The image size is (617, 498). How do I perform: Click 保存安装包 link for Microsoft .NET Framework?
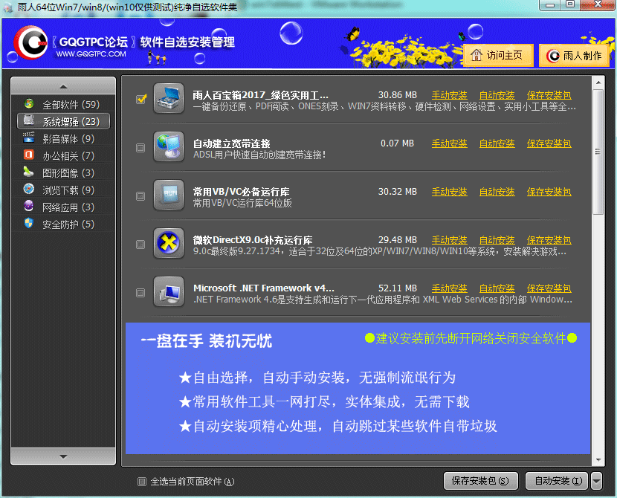(549, 288)
